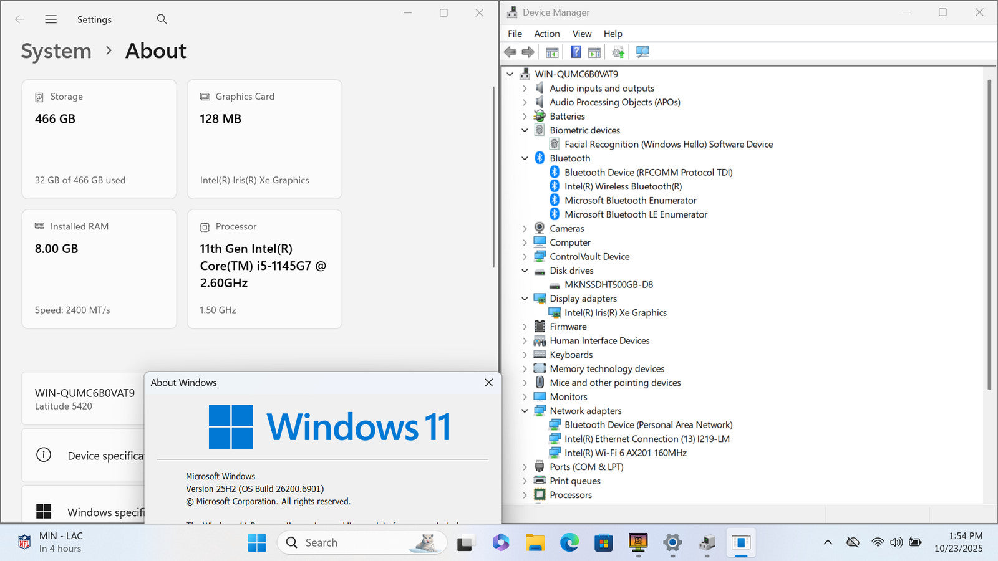
Task: Open the View menu in Device Manager
Action: pos(581,34)
